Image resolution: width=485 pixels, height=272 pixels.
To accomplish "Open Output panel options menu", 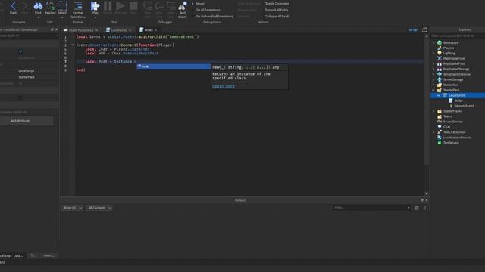I will [x=425, y=208].
